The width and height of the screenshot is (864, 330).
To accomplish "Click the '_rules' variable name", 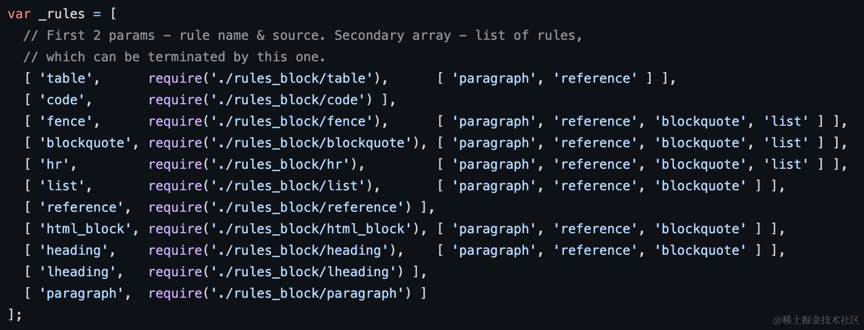I will point(62,14).
